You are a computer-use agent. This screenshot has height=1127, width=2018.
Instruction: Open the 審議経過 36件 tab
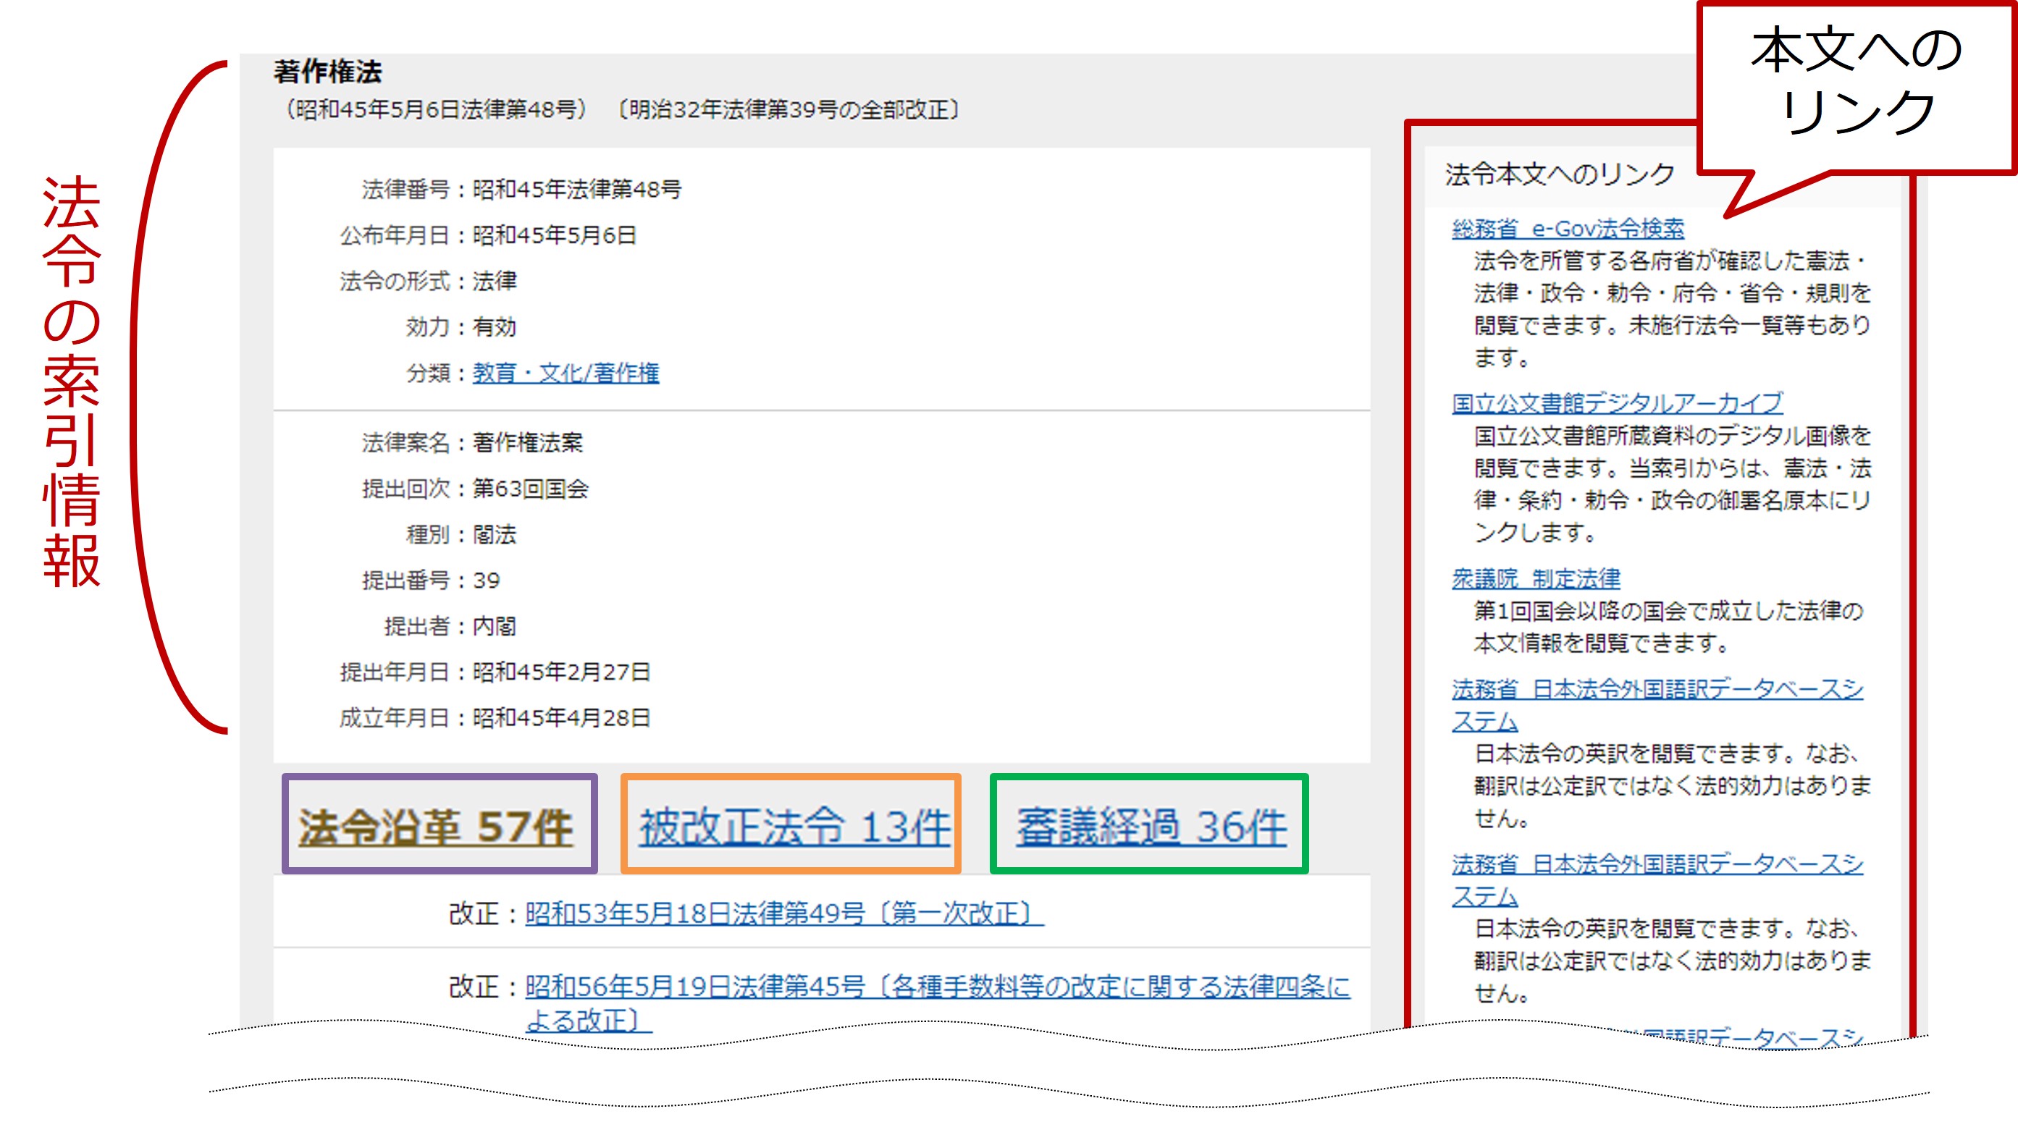(1151, 827)
